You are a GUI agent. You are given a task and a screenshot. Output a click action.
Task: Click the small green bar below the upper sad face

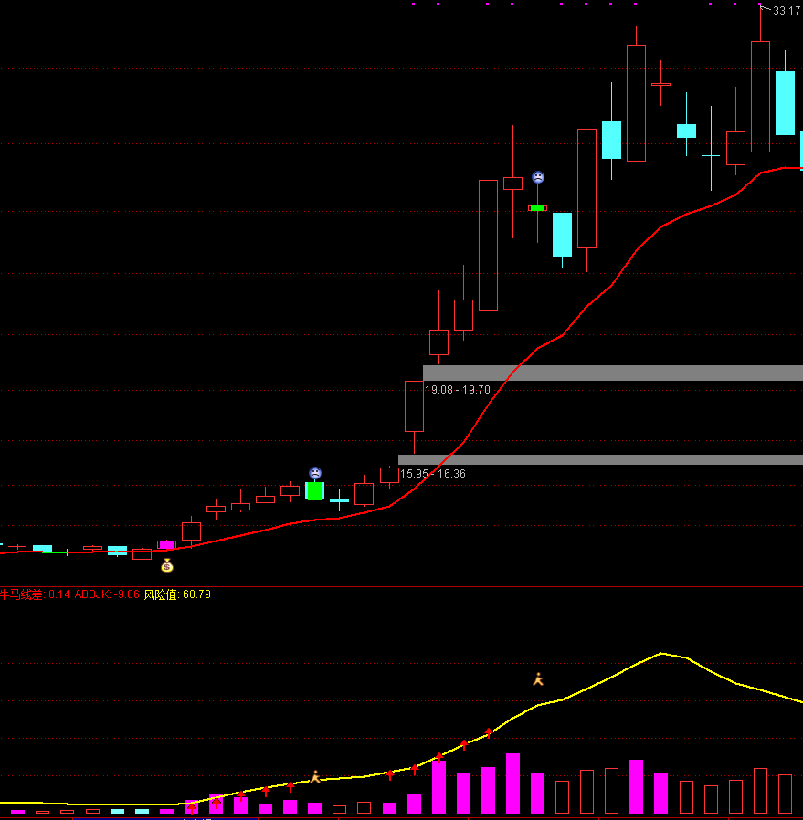tap(537, 208)
